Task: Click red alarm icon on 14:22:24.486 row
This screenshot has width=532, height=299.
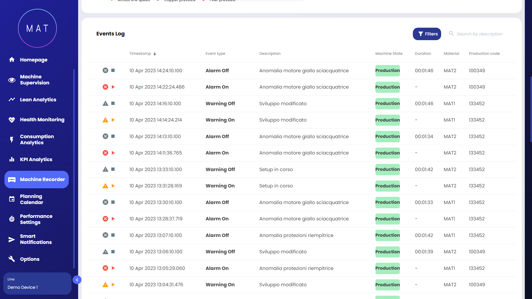Action: point(105,87)
